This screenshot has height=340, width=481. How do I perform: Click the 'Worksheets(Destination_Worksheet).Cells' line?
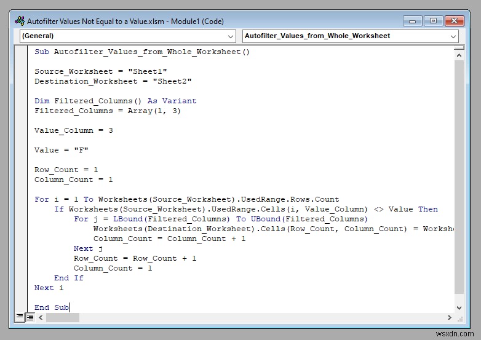tap(274, 229)
